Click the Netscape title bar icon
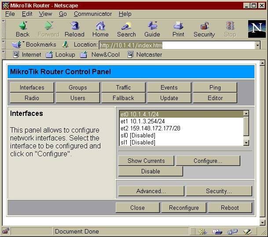The height and width of the screenshot is (237, 268). tap(6, 6)
